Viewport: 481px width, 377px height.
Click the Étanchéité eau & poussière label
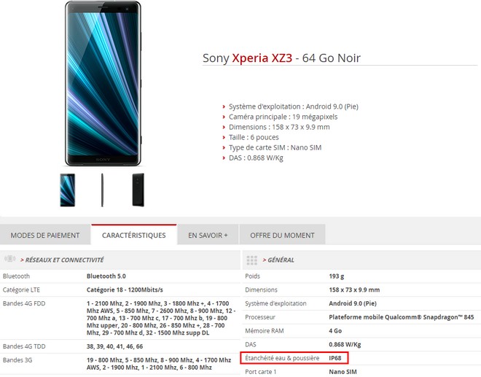282,358
